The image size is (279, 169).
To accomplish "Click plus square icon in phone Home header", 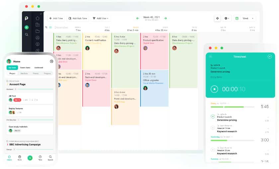I will click(51, 61).
